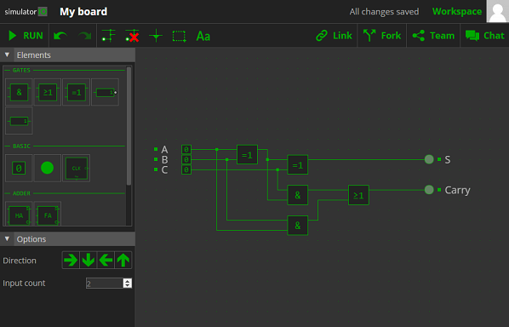Image resolution: width=509 pixels, height=327 pixels.
Task: Toggle input A switch value
Action: [x=186, y=149]
